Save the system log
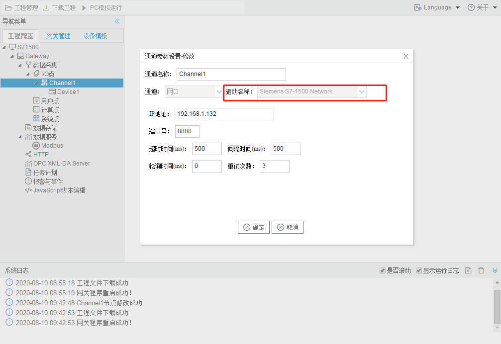The image size is (501, 344). coord(468,270)
